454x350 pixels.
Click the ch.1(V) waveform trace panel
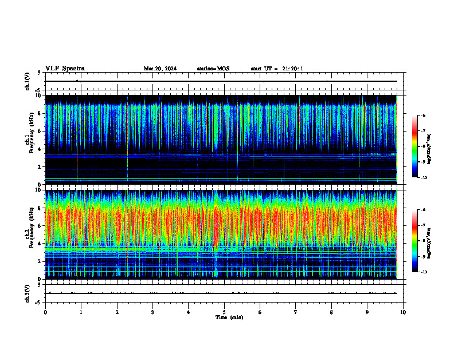[224, 81]
